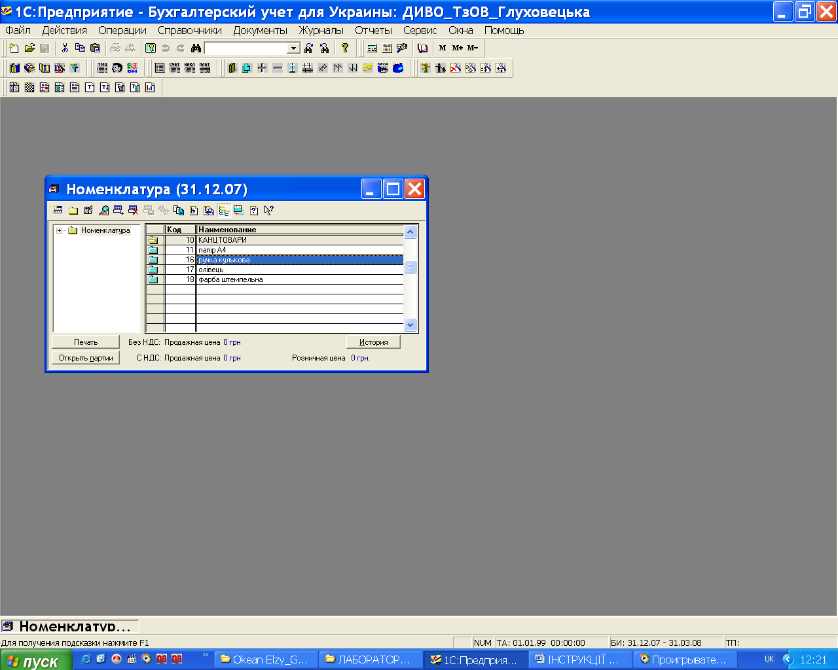This screenshot has height=670, width=838.
Task: Click the Код column header
Action: tap(181, 230)
